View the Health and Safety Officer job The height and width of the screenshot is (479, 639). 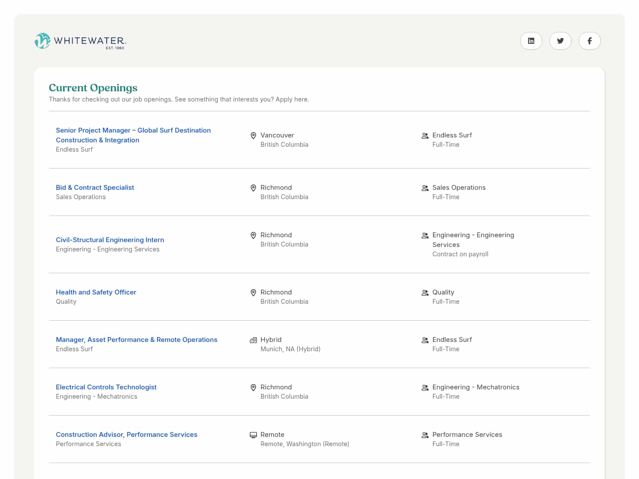pos(96,292)
